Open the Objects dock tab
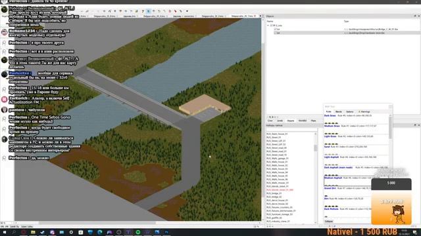The height and width of the screenshot is (236, 421). (x=291, y=121)
